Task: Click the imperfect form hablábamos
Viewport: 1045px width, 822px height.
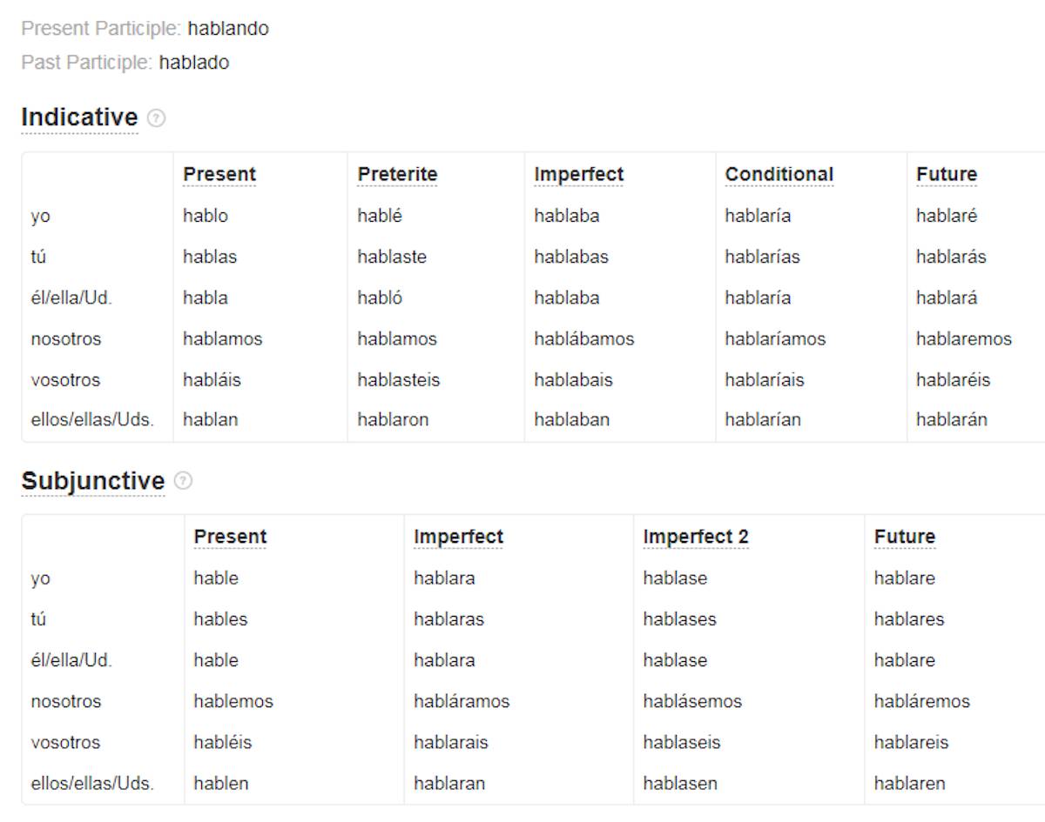Action: 584,339
